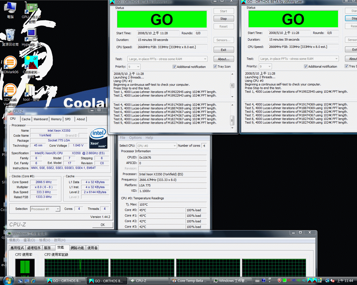357x285 pixels.
Task: Activate the Core Temp Beta taskbar button
Action: point(190,281)
